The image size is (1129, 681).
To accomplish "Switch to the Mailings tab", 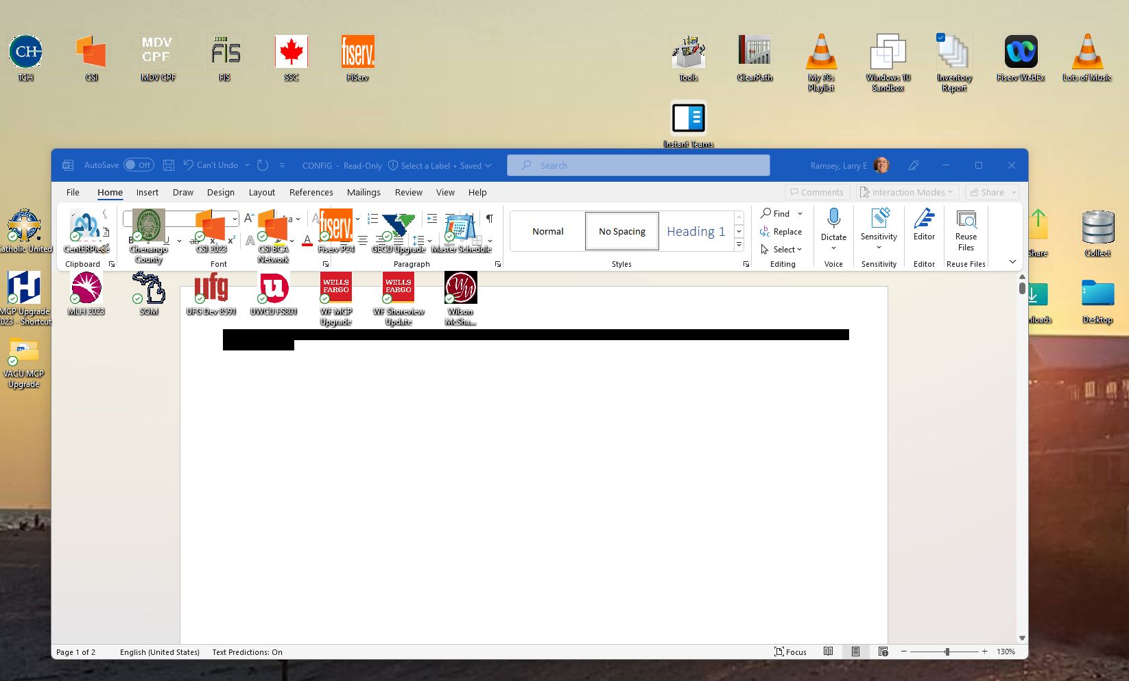I will click(x=364, y=192).
